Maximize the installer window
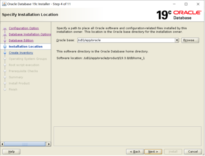The image size is (205, 156). click(x=186, y=4)
